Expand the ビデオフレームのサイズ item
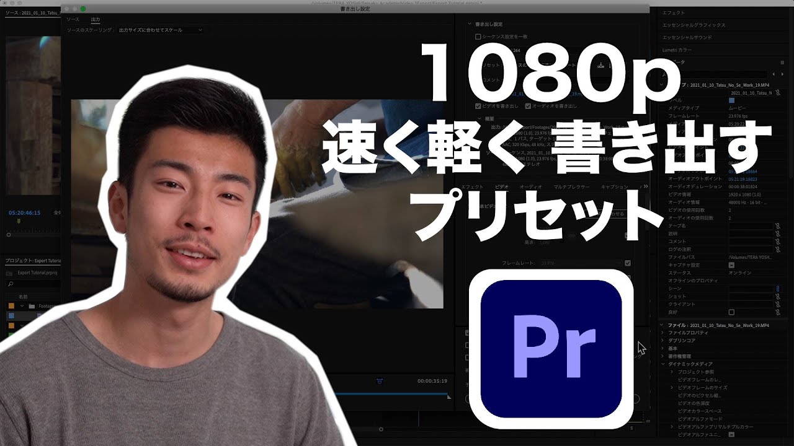794x446 pixels. tap(672, 387)
